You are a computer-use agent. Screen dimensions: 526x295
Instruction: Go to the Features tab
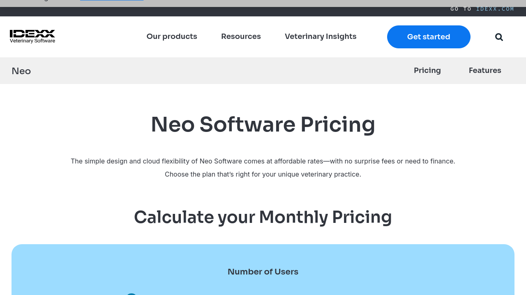tap(485, 70)
